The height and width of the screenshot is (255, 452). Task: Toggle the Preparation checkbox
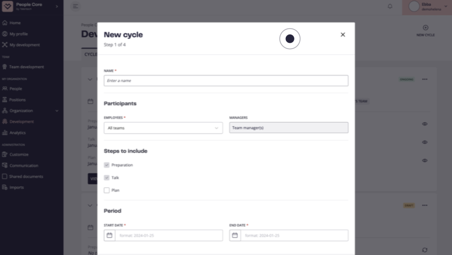coord(107,165)
